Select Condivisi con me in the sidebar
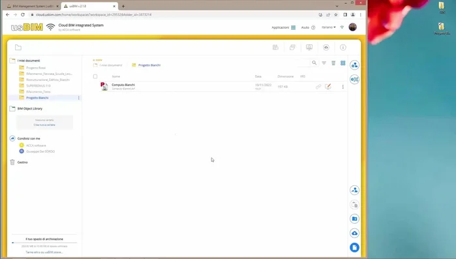The height and width of the screenshot is (259, 456). (x=29, y=139)
